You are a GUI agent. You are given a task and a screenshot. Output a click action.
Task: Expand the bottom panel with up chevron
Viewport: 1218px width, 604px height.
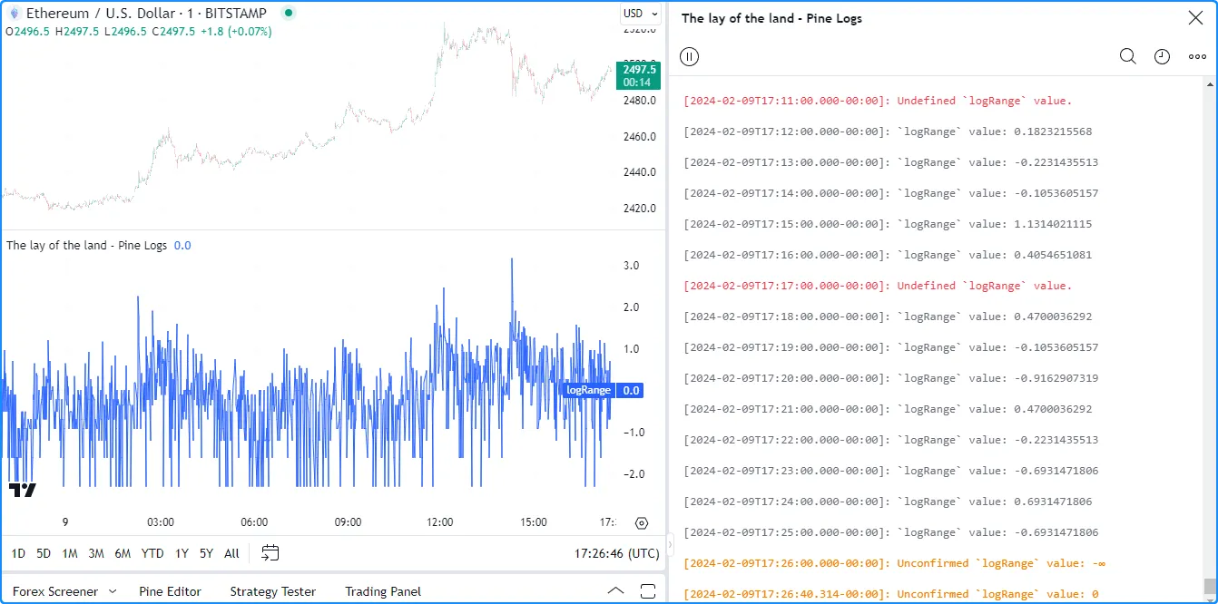coord(615,591)
